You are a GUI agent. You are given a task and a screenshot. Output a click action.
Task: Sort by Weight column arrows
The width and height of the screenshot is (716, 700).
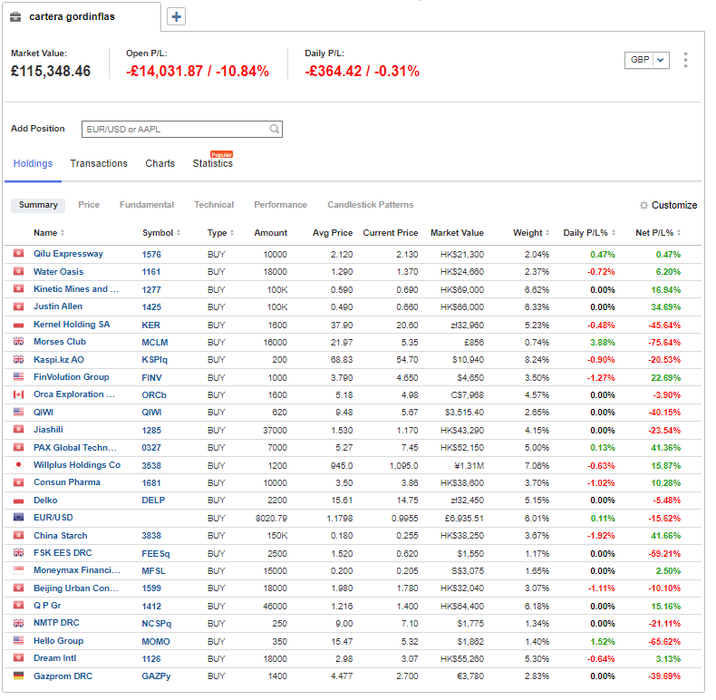[x=547, y=232]
